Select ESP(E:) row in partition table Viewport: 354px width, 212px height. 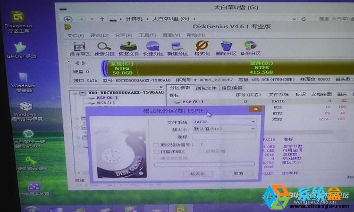pos(260,101)
